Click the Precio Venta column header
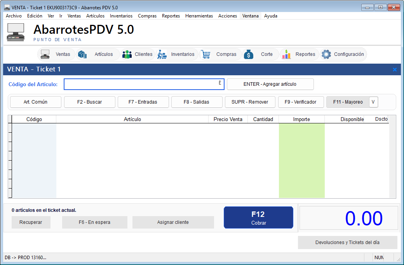Screen dimensions: 404x265 click(x=228, y=120)
